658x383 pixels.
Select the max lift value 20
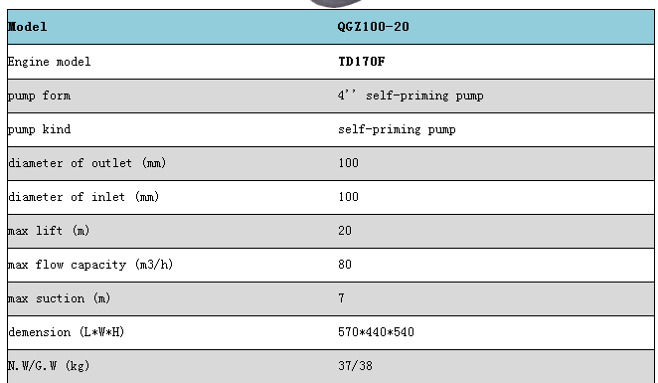[x=345, y=231]
